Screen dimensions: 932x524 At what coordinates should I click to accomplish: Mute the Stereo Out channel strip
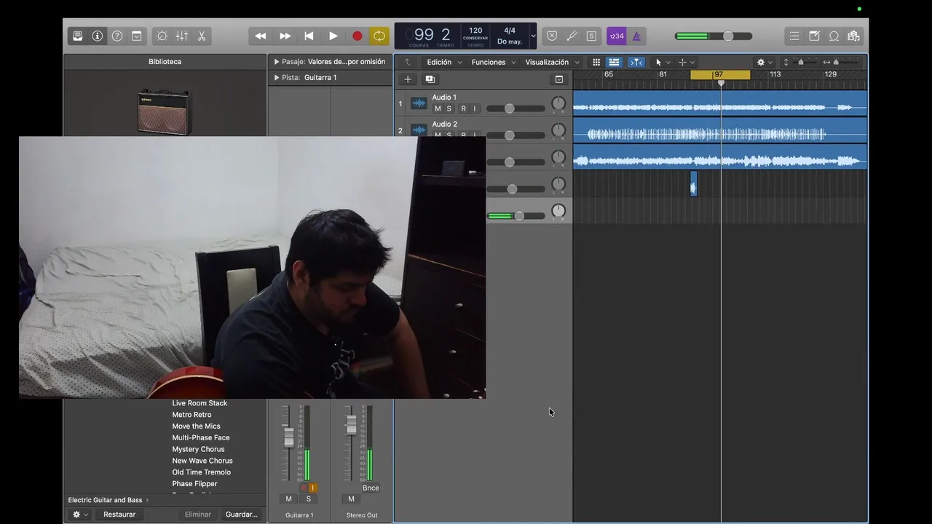[x=351, y=499]
